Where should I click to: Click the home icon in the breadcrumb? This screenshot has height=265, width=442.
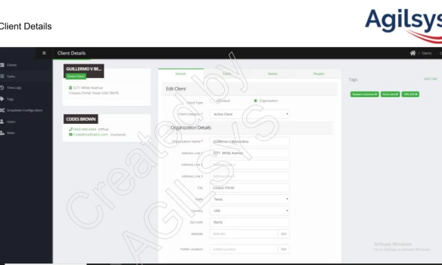coord(413,53)
